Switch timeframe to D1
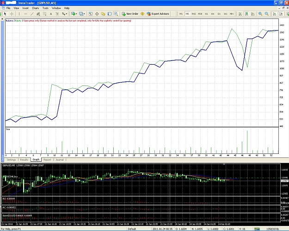This screenshot has width=289, height=231. click(x=219, y=14)
